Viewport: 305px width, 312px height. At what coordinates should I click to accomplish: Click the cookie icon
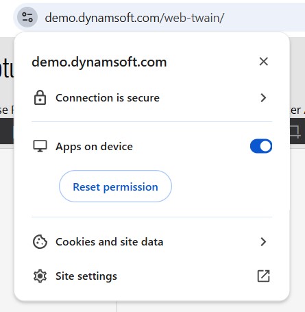tap(40, 241)
